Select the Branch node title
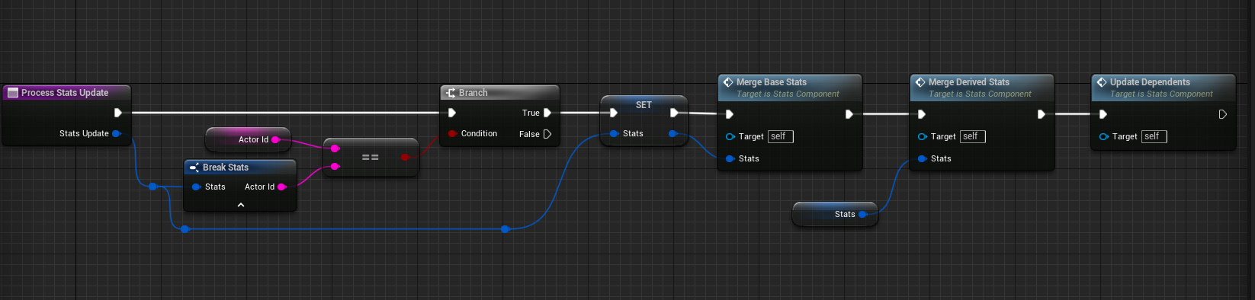1255x300 pixels. (473, 93)
